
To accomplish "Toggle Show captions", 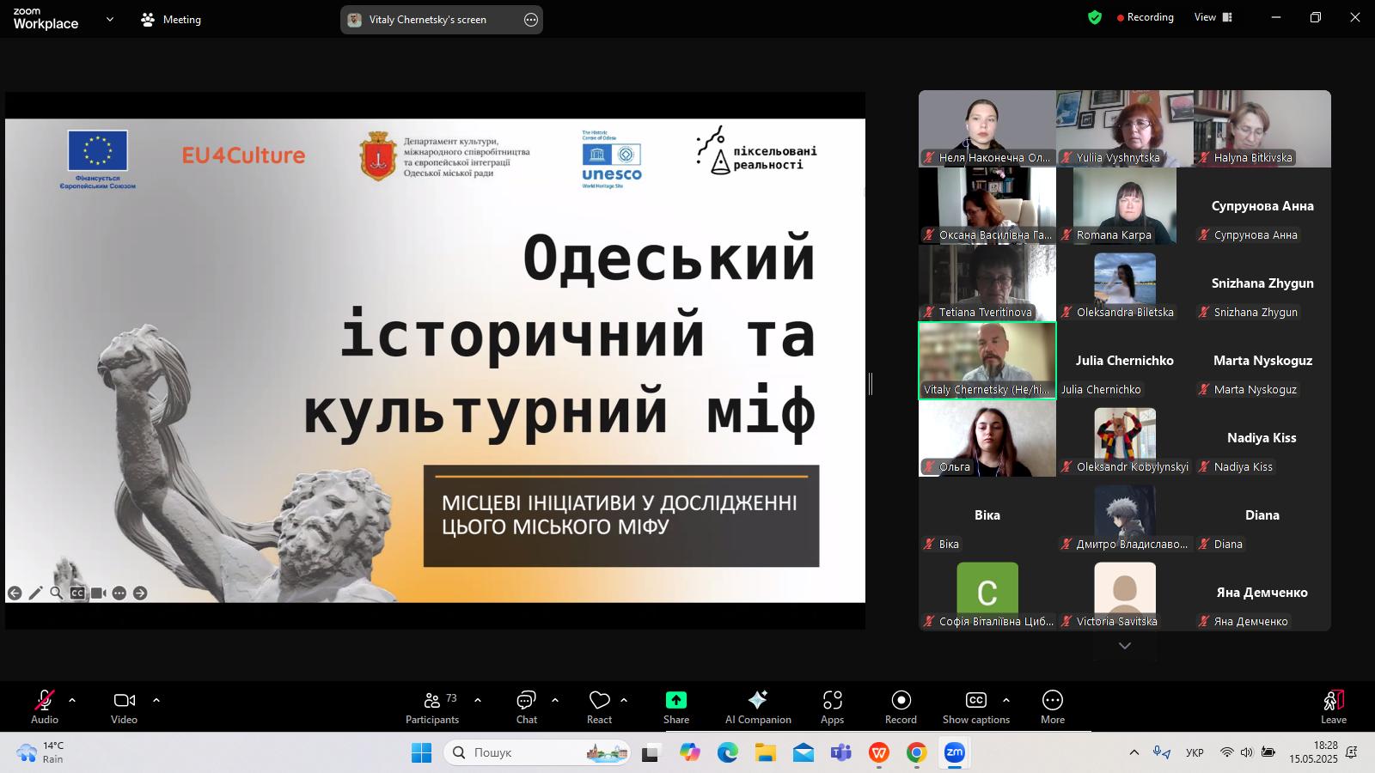I will [975, 707].
